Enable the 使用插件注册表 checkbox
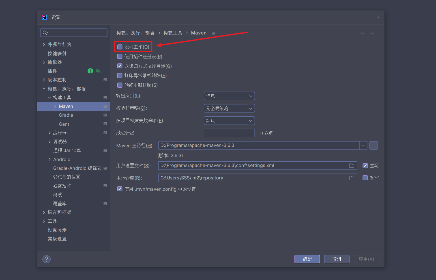The height and width of the screenshot is (280, 436). pyautogui.click(x=120, y=57)
